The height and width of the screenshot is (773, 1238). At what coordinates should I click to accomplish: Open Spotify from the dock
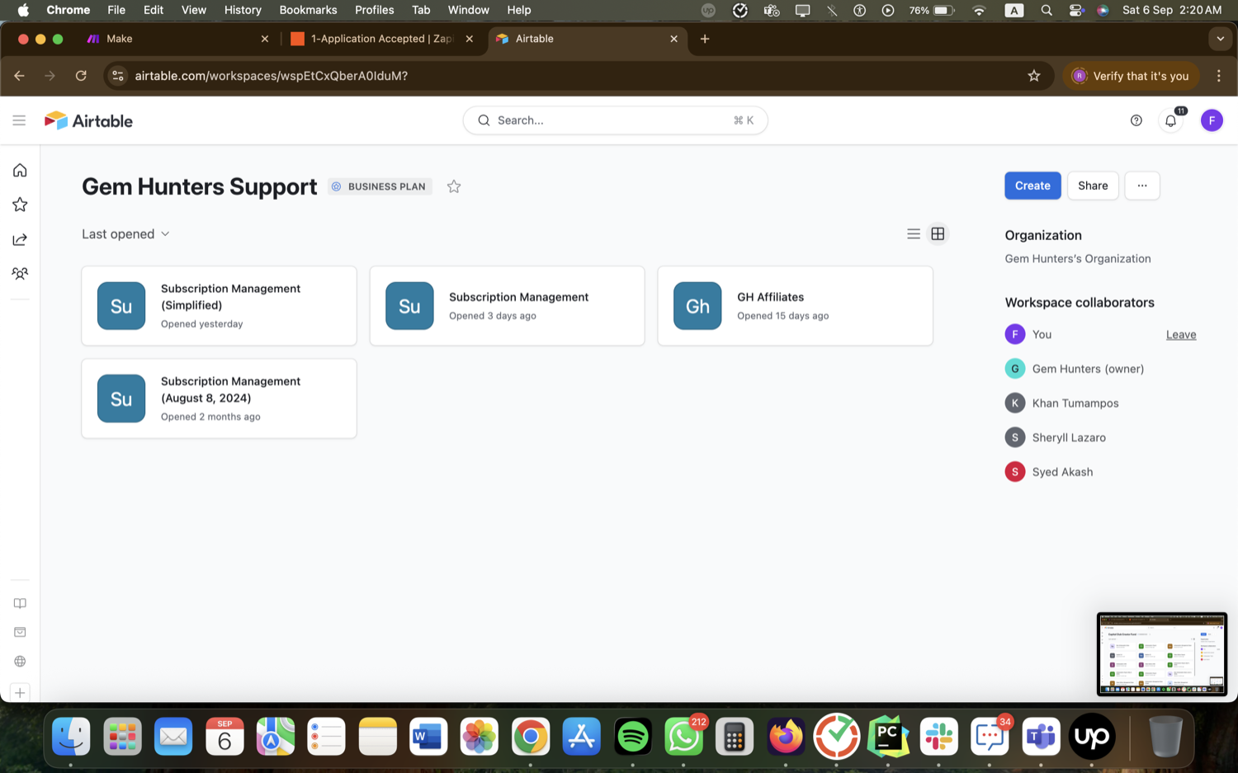coord(633,737)
